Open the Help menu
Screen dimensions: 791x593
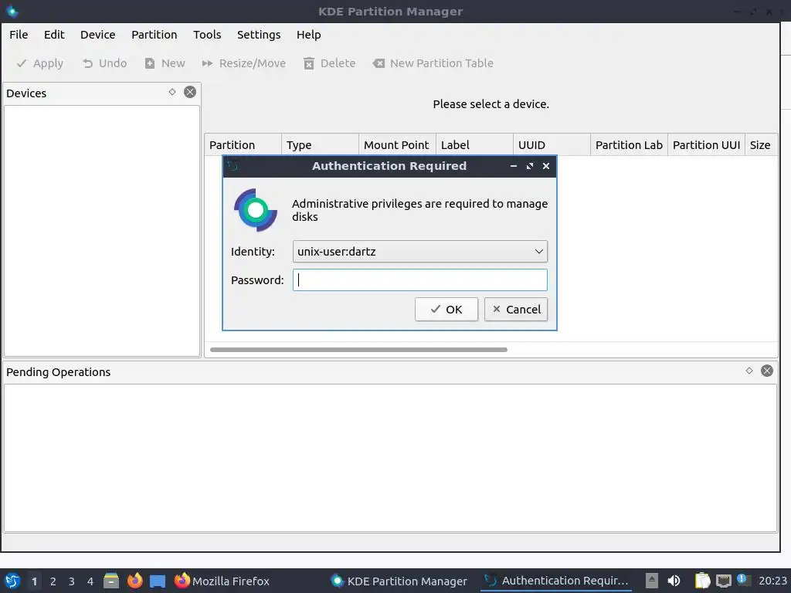(309, 34)
